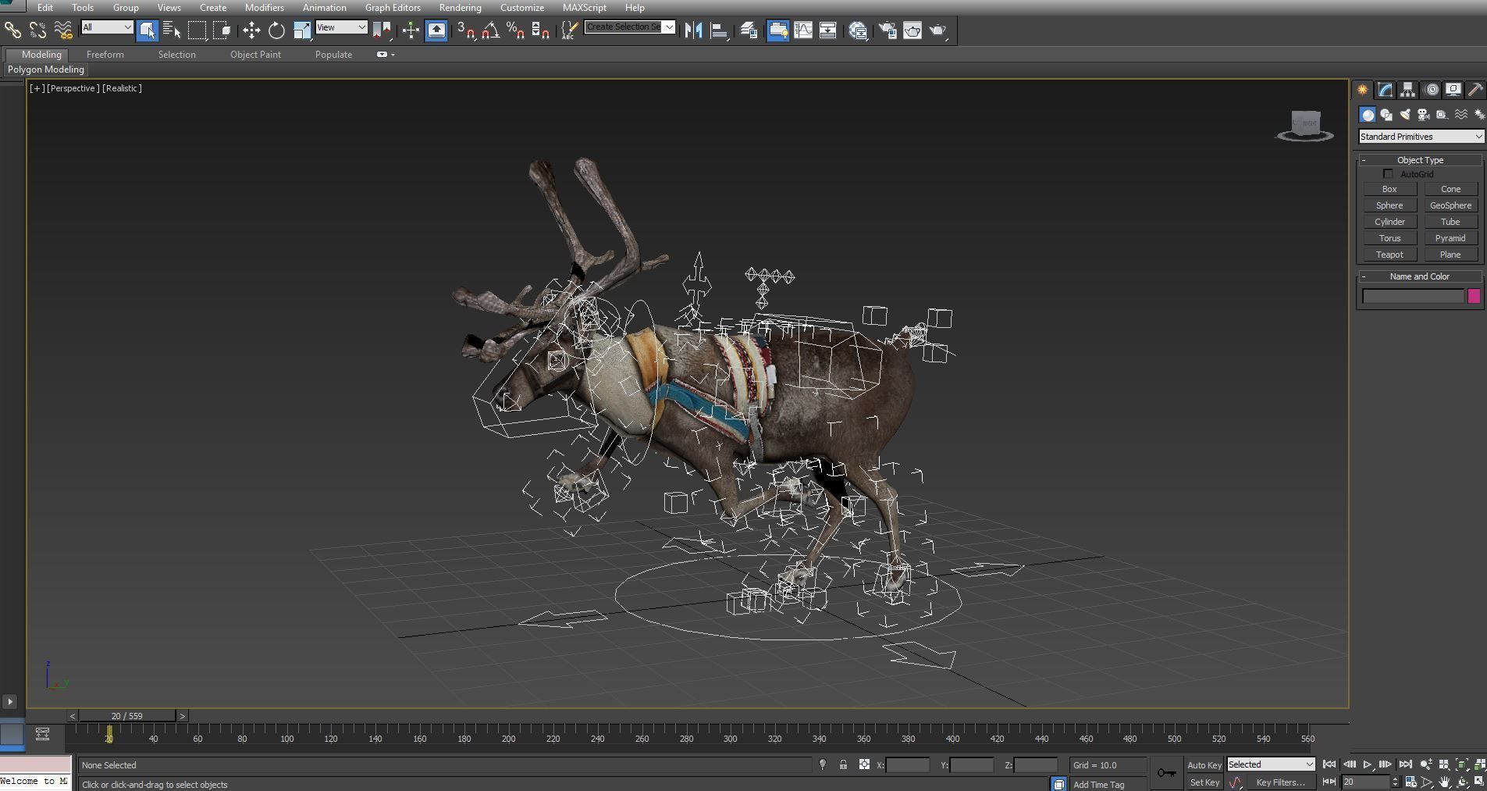1487x791 pixels.
Task: Open Render Setup dialog
Action: (x=888, y=30)
